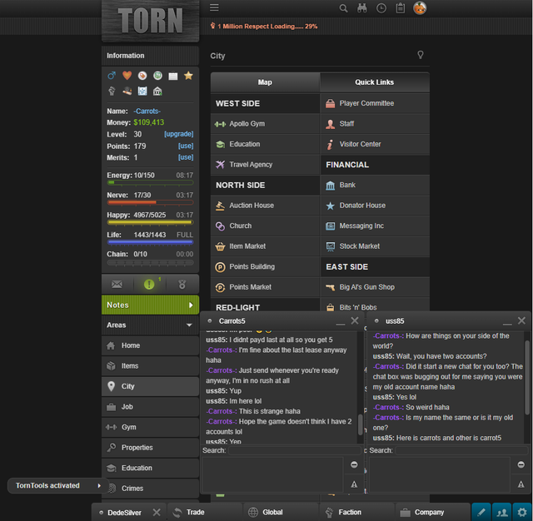This screenshot has height=521, width=533.
Task: Click Carrots5 chat message text box
Action: pyautogui.click(x=272, y=475)
